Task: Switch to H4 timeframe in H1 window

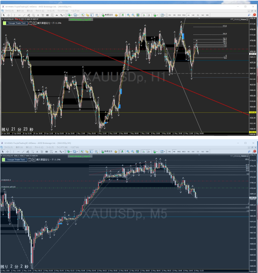Action: [193, 15]
